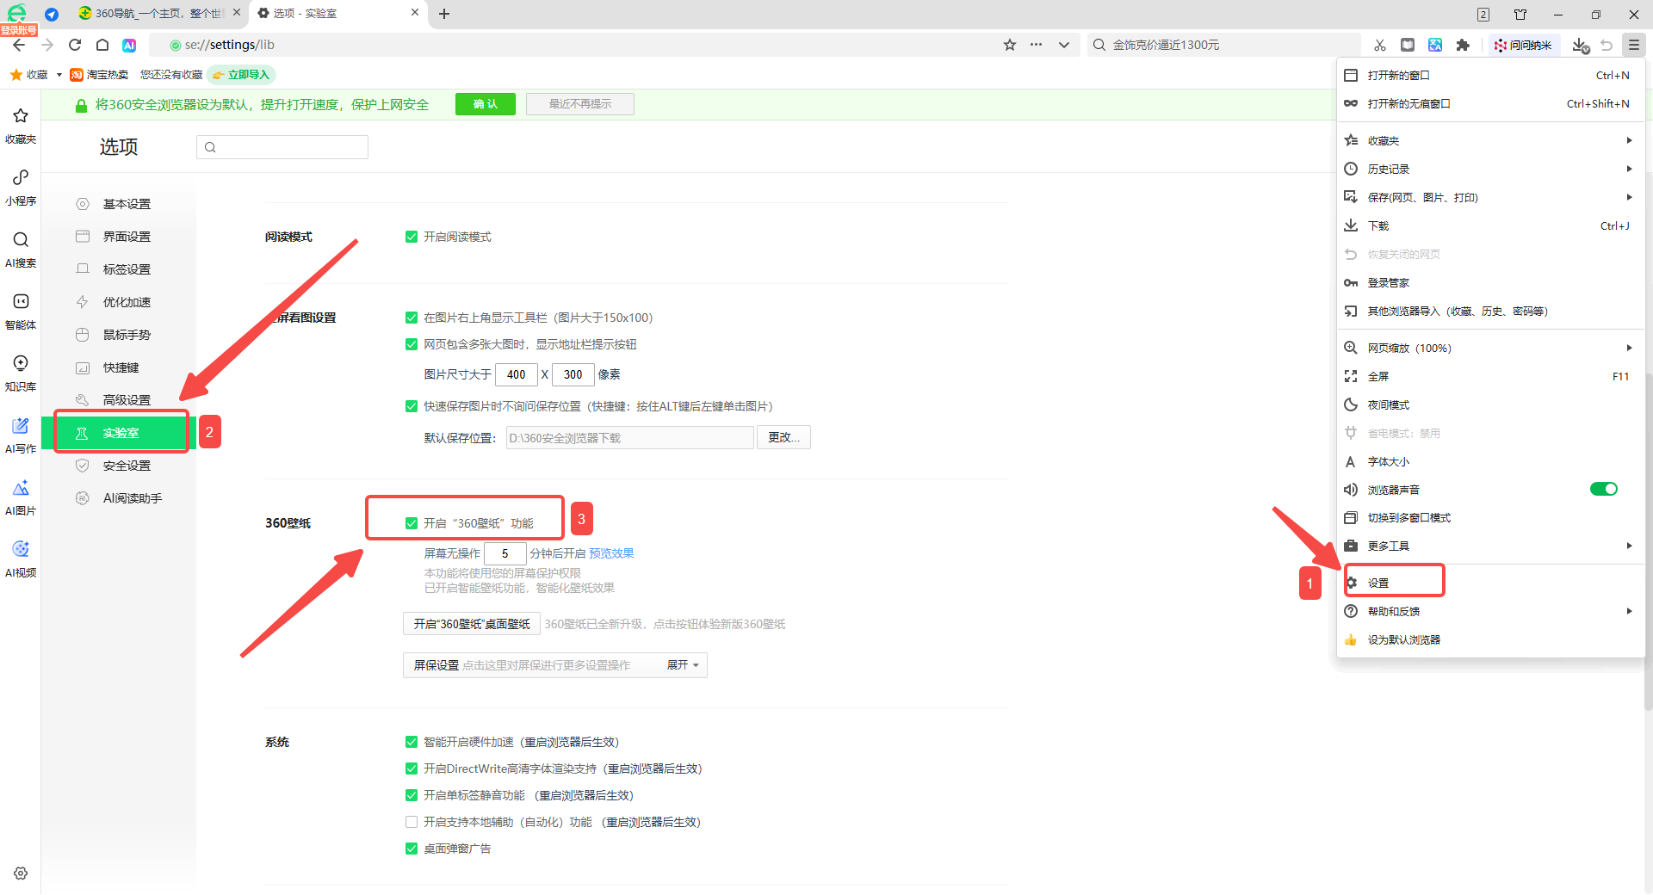Click the options search input field
The height and width of the screenshot is (895, 1653).
(282, 147)
